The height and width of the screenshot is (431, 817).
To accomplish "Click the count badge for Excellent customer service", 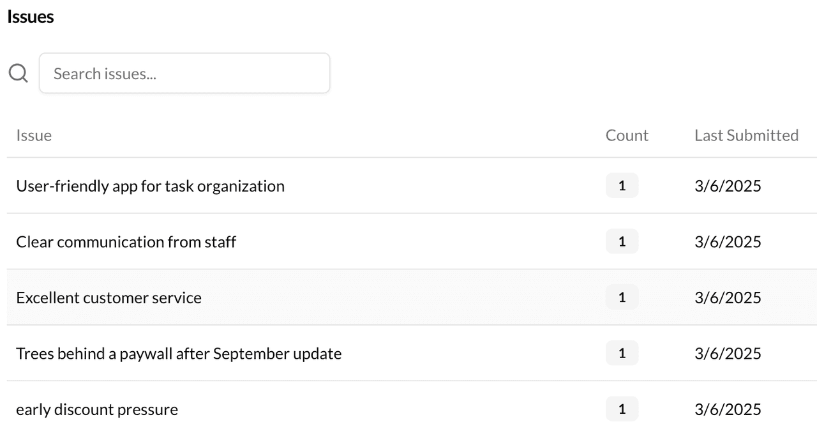I will point(622,297).
